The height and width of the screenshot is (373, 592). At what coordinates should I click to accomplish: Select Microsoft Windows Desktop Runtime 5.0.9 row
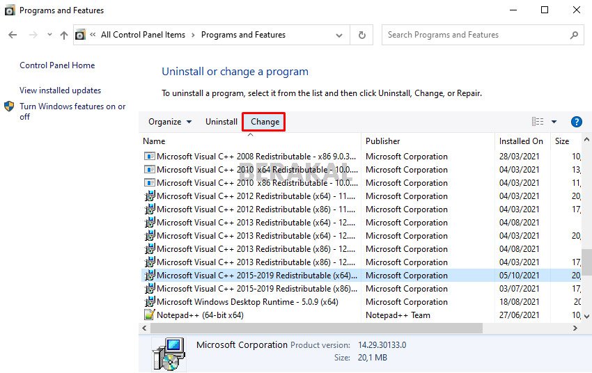click(361, 302)
